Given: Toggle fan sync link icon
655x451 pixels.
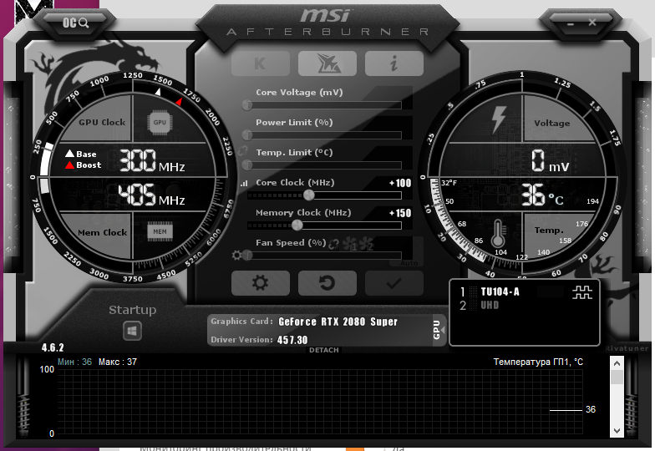Looking at the screenshot, I should point(333,244).
